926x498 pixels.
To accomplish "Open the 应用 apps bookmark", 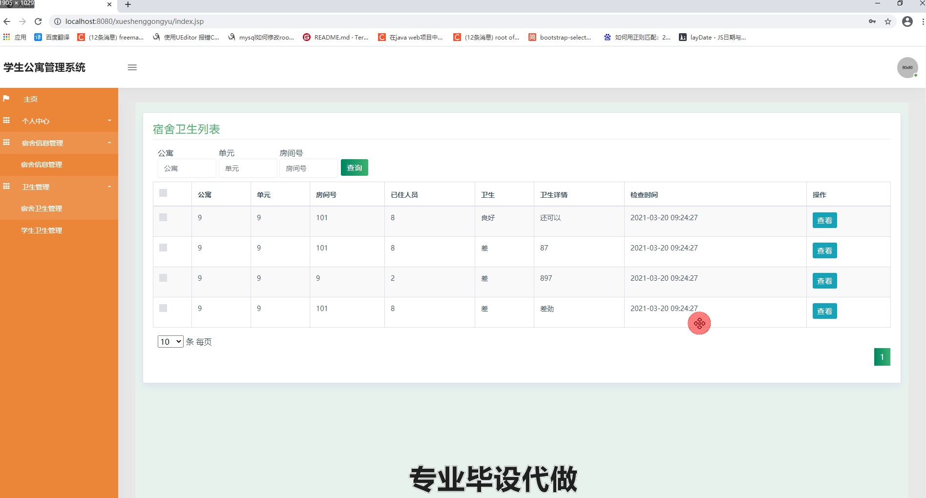I will tap(15, 37).
